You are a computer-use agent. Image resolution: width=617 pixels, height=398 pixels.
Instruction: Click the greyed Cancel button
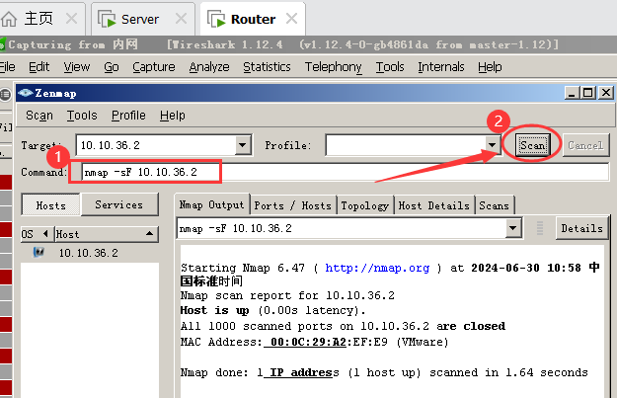pos(585,145)
